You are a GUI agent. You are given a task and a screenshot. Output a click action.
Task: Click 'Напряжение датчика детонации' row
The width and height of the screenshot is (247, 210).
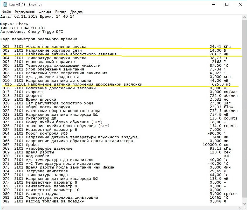115,81
